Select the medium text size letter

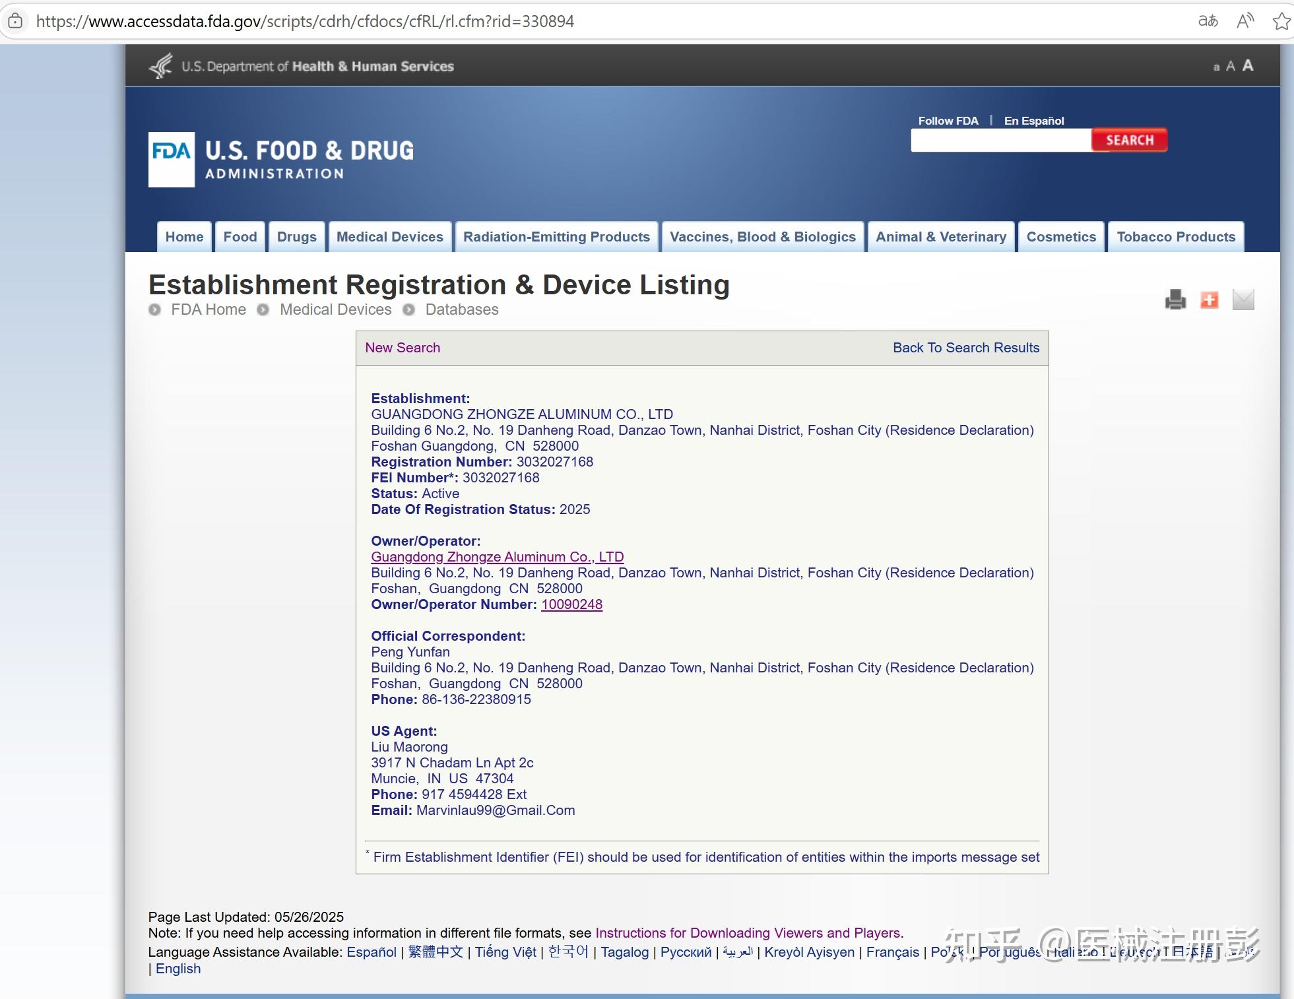[x=1231, y=66]
